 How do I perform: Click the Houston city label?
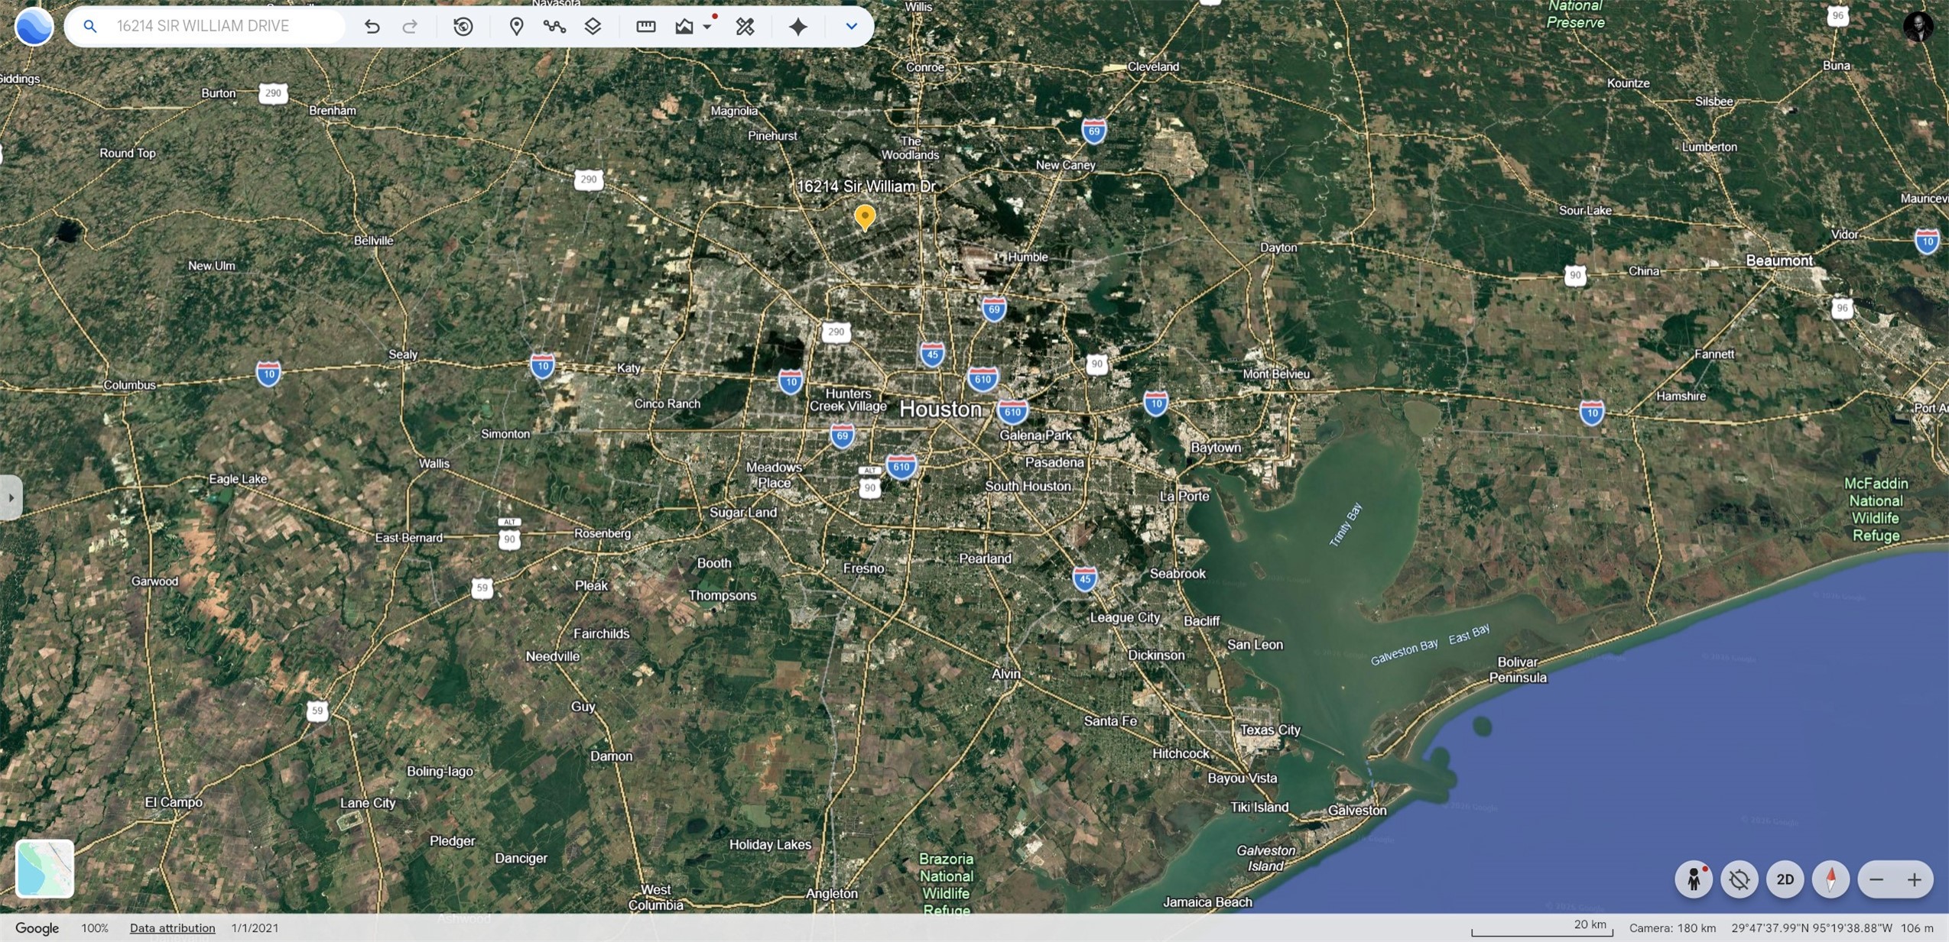(x=940, y=409)
